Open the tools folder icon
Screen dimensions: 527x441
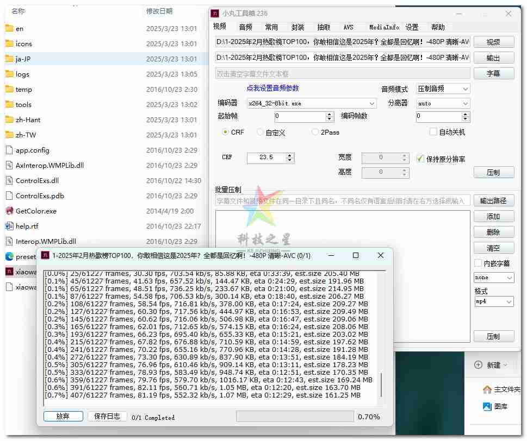(x=9, y=104)
